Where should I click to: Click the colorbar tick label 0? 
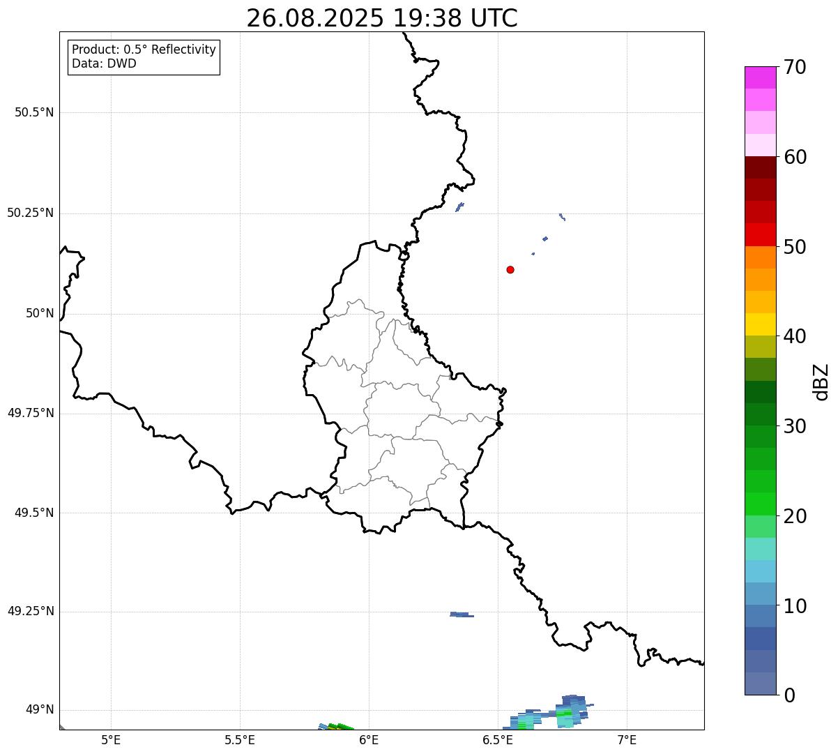click(x=789, y=695)
